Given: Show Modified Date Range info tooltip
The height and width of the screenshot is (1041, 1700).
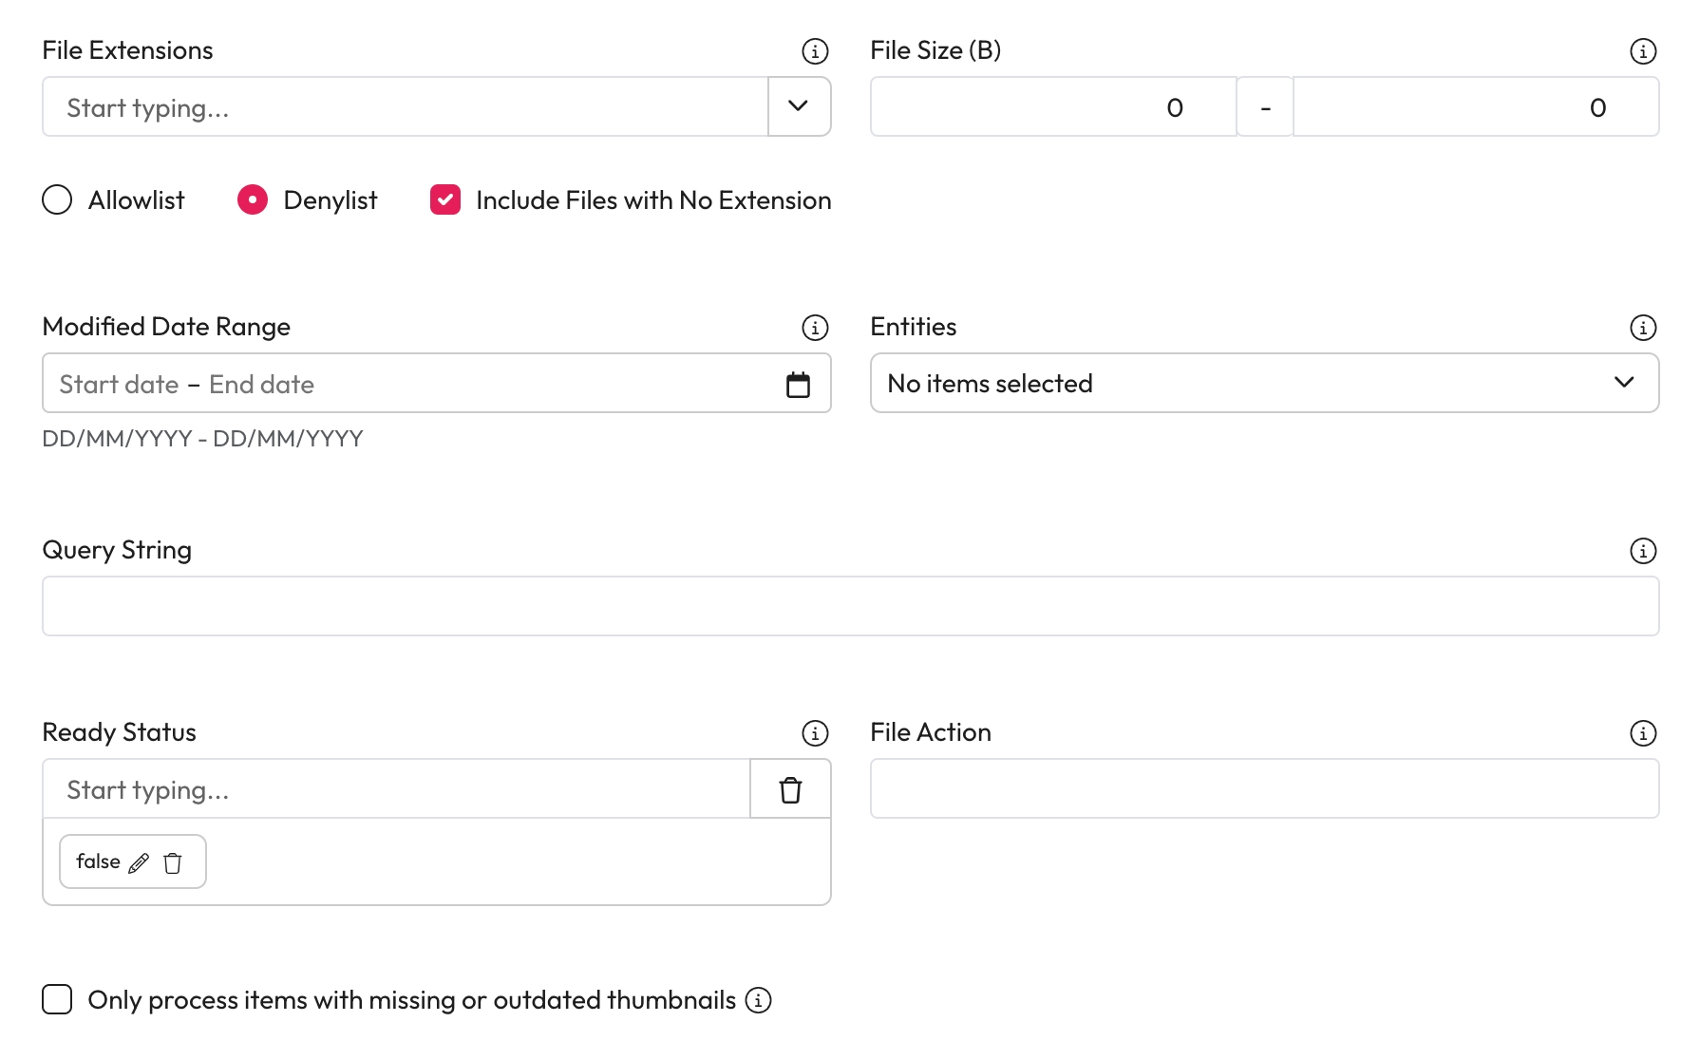Looking at the screenshot, I should (x=815, y=328).
